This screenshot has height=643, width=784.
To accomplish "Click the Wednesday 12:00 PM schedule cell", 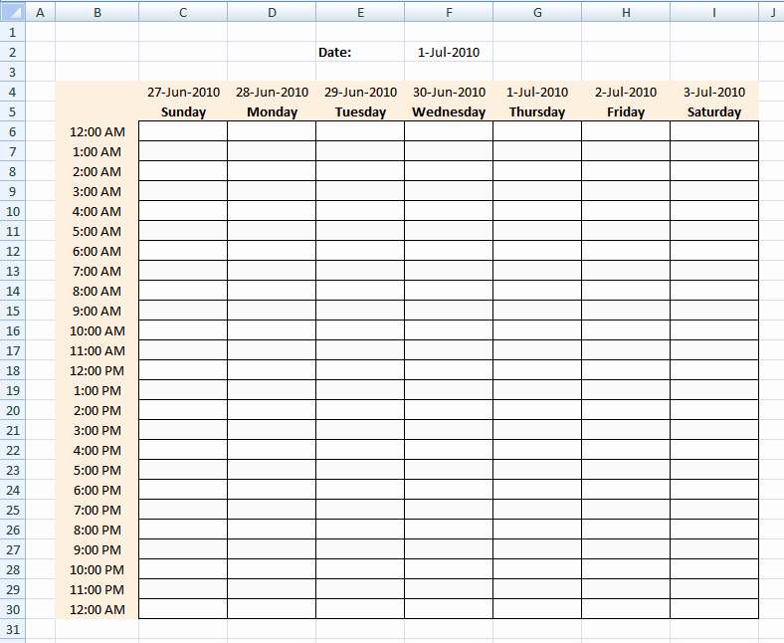I will click(x=449, y=370).
